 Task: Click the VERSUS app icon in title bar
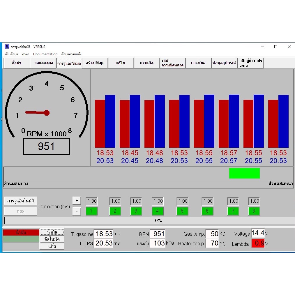7,47
